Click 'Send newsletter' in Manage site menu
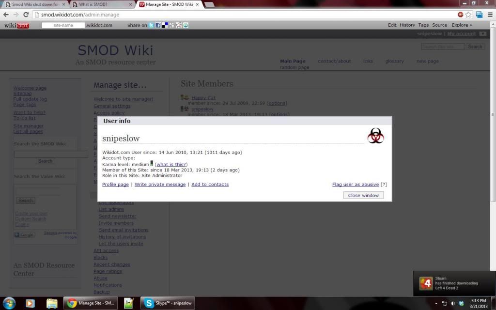This screenshot has width=496, height=310. (x=117, y=216)
